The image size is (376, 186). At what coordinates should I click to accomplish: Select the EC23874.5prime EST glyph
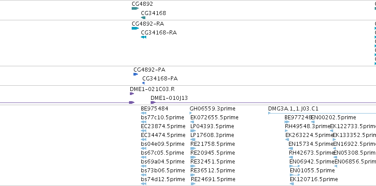(144, 131)
